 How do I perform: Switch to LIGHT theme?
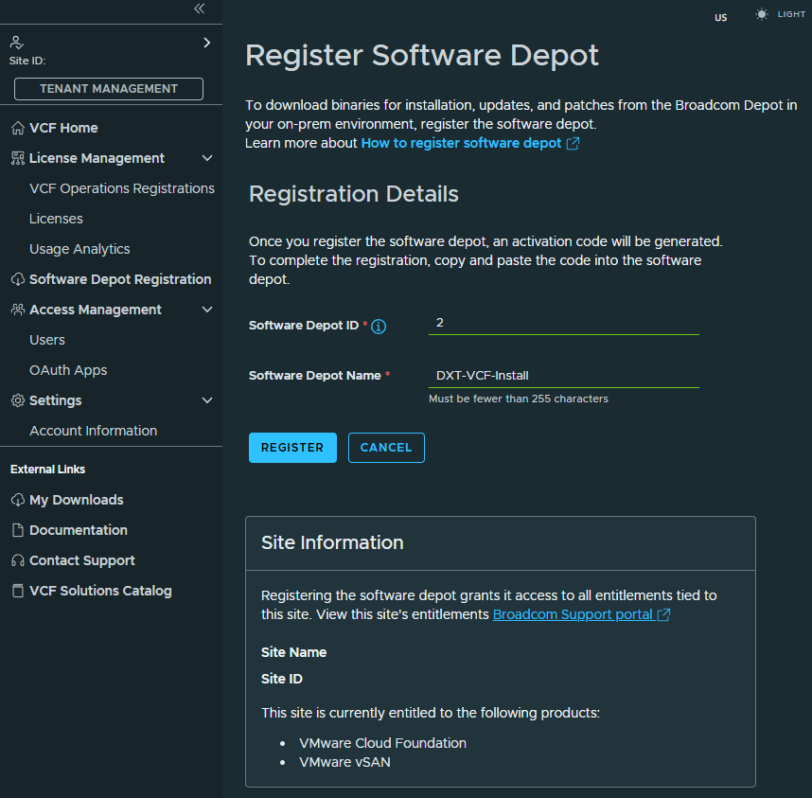pyautogui.click(x=791, y=14)
